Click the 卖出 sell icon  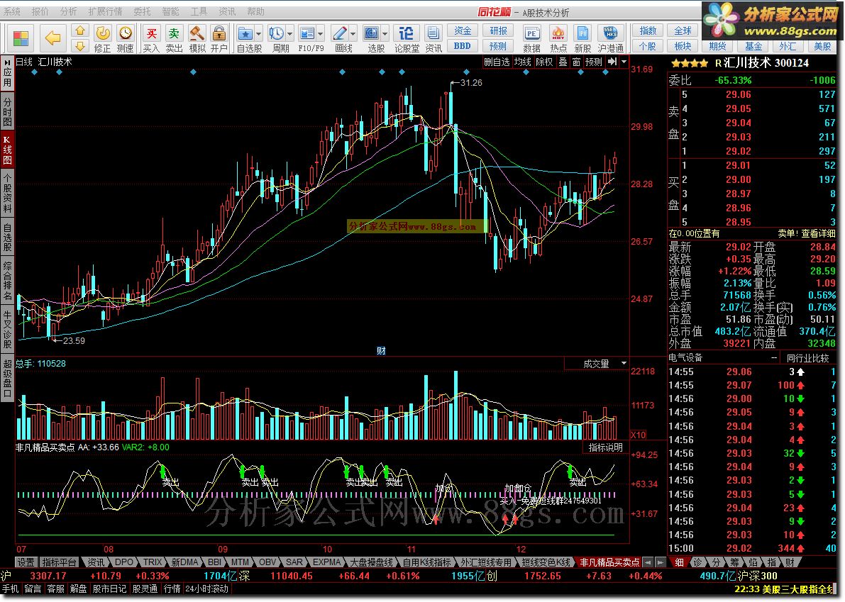coord(174,39)
